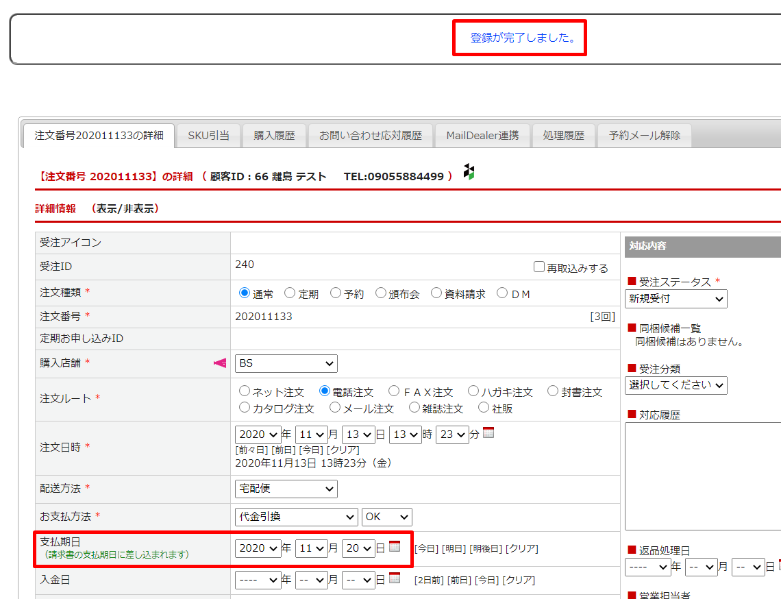Enable the 再取込みする checkbox
This screenshot has width=781, height=599.
pyautogui.click(x=539, y=267)
